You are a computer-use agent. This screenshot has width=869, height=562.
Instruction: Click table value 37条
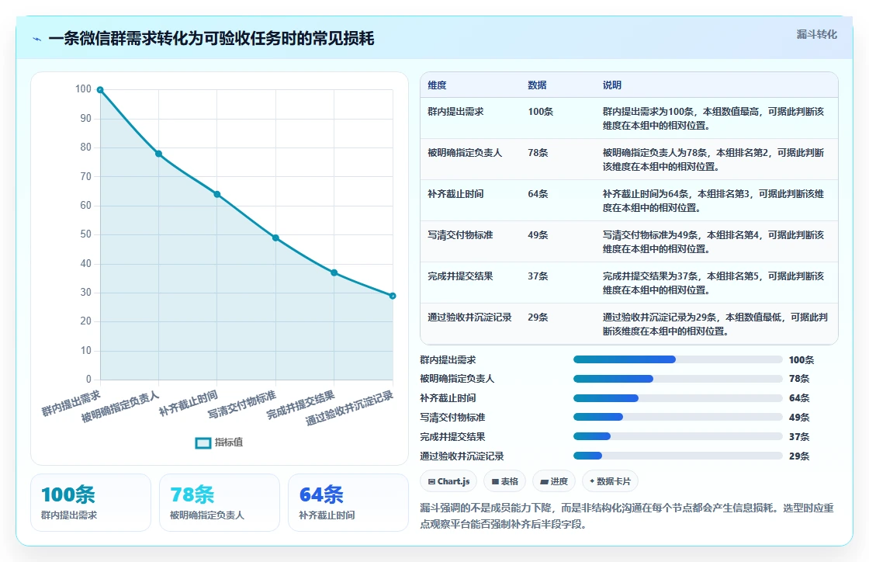pos(538,276)
